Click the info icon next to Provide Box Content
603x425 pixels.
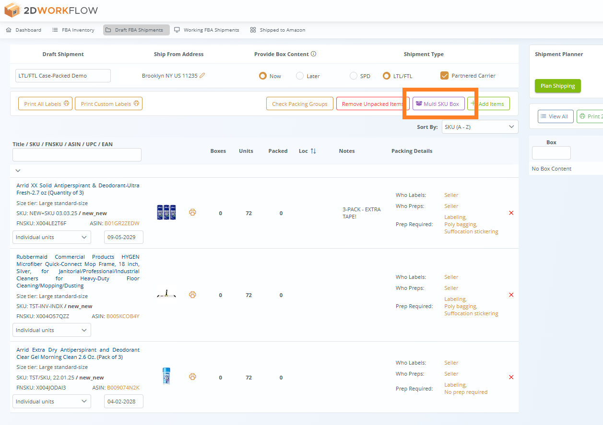[x=314, y=54]
